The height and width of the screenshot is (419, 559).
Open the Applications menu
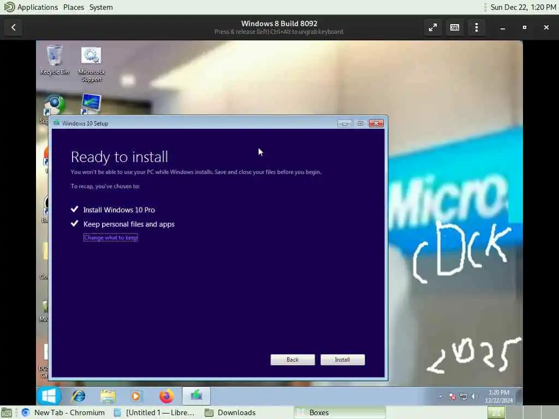point(38,7)
